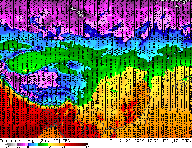192x148 pixels.
Task: Click the dark right arrow end of color scale
Action: click(x=87, y=144)
